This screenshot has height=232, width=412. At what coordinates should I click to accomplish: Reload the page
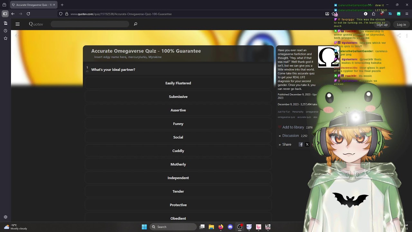[28, 14]
